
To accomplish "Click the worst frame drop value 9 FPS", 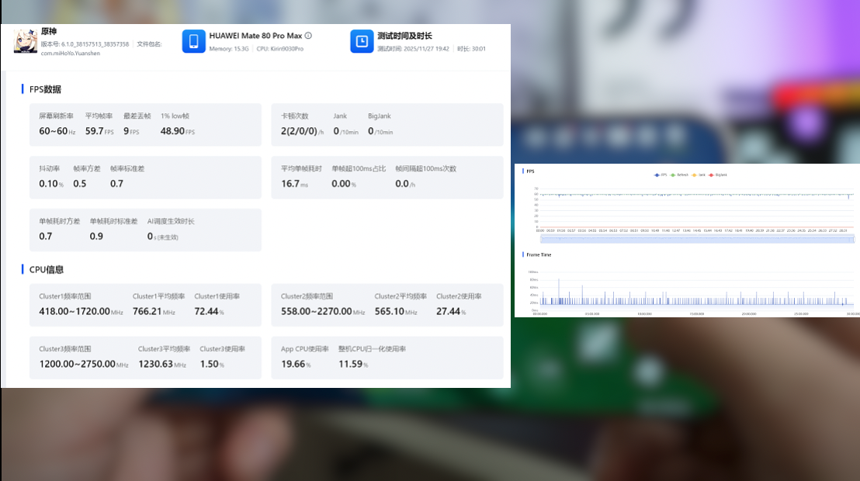I will tap(131, 131).
